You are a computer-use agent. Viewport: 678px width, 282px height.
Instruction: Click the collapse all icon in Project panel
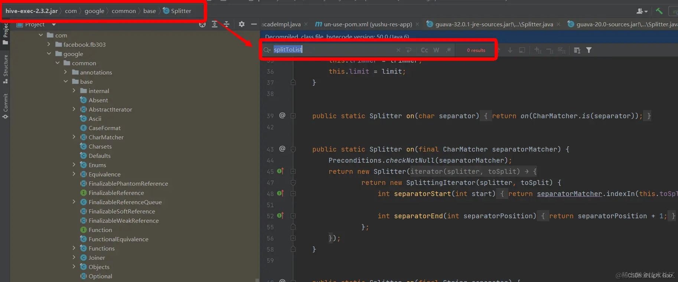(x=226, y=24)
